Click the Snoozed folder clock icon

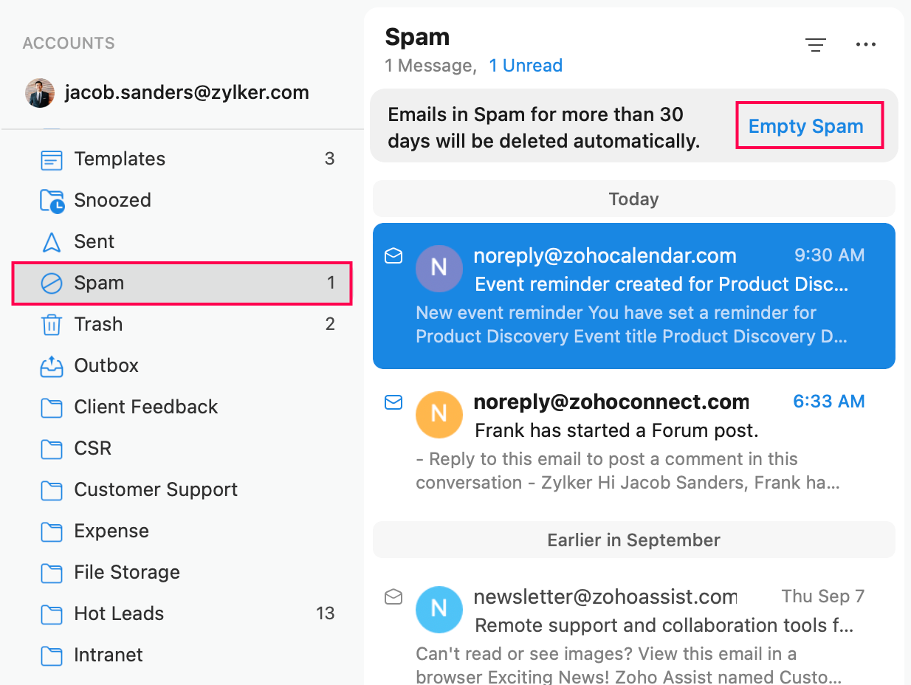tap(52, 201)
